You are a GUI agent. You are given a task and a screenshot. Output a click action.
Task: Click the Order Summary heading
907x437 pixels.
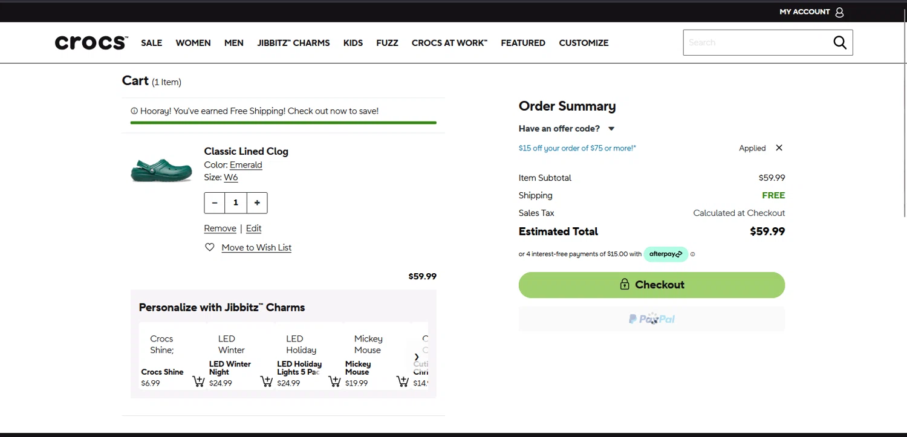pyautogui.click(x=567, y=106)
